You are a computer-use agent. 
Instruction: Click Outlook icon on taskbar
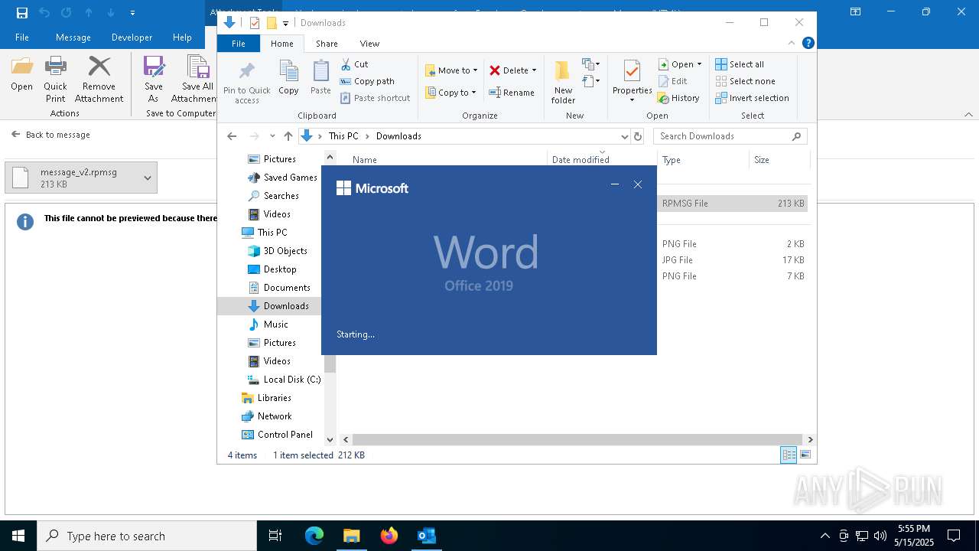(427, 536)
